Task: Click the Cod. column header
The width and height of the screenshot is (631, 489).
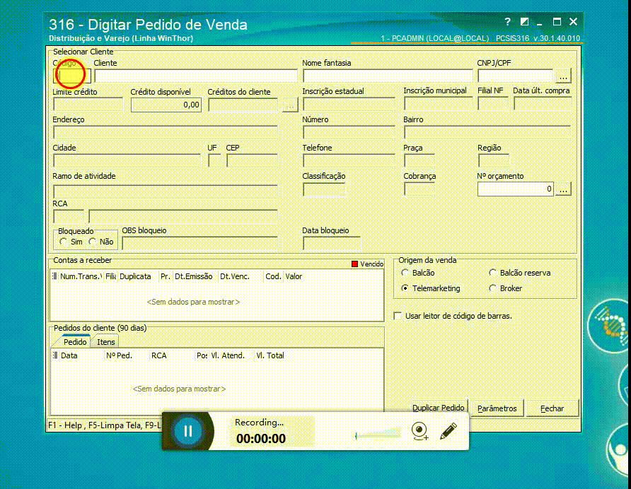Action: (x=273, y=276)
